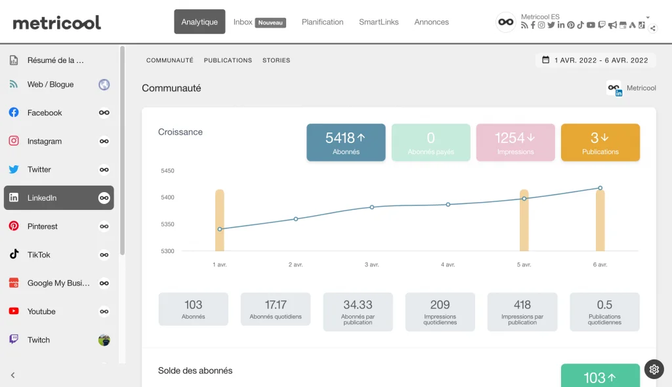Select the COMMUNAUTÉ sub-tab
Screen dimensions: 672x387
click(x=170, y=60)
